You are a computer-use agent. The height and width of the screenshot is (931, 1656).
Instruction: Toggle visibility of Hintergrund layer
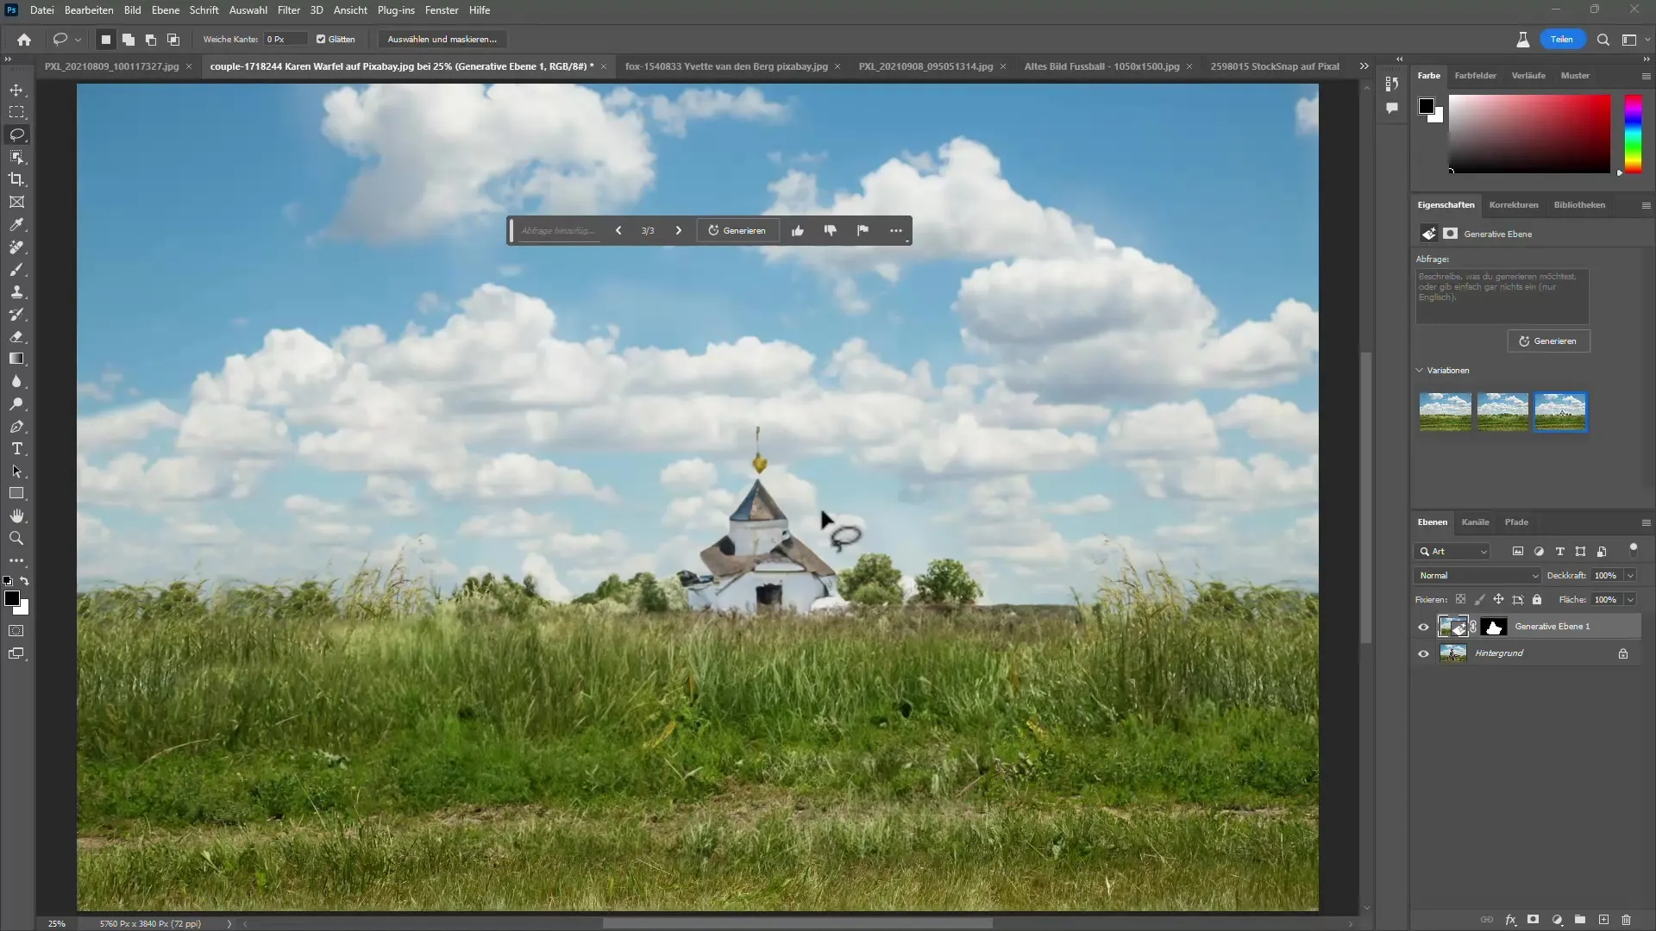1424,653
